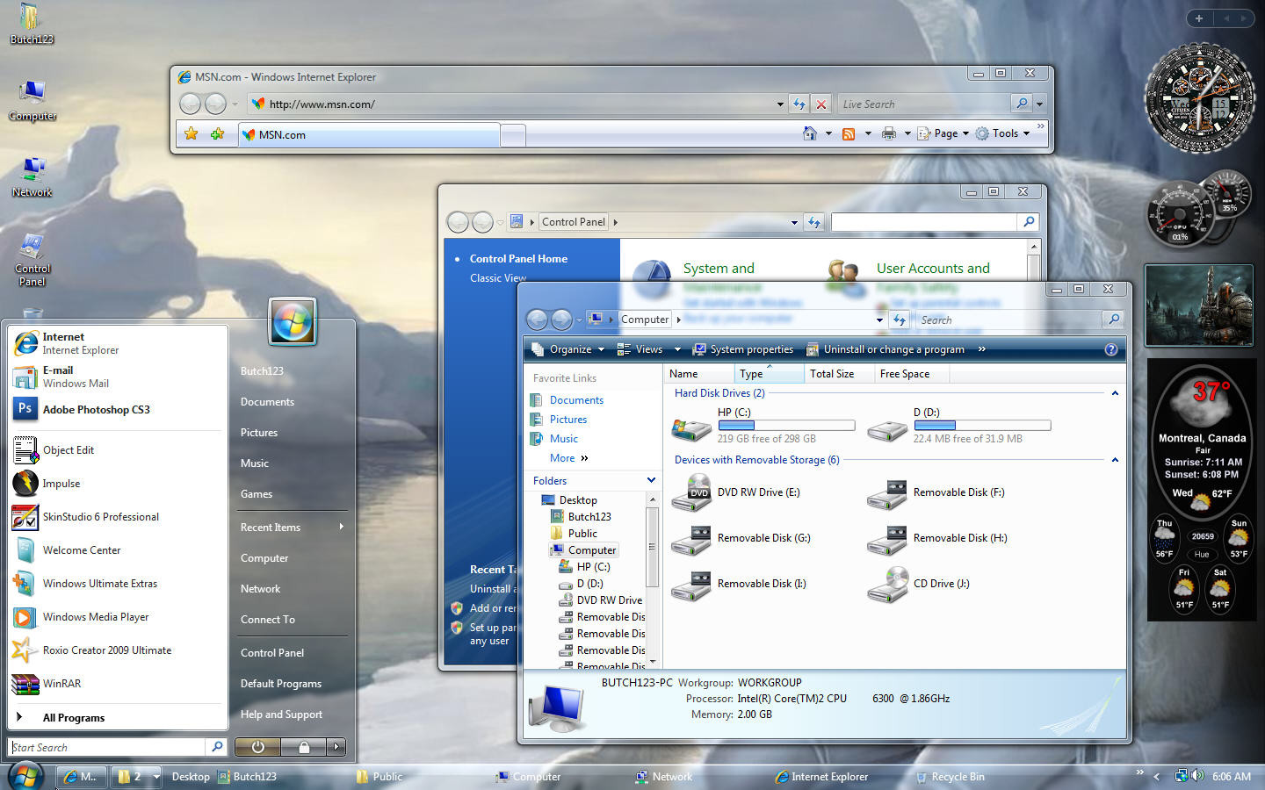The height and width of the screenshot is (790, 1265).
Task: Click the Internet Explorer Home icon
Action: pyautogui.click(x=810, y=133)
